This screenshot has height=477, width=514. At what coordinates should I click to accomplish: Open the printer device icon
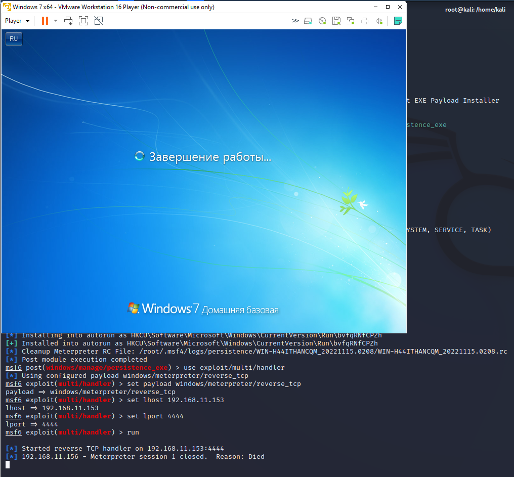[365, 21]
